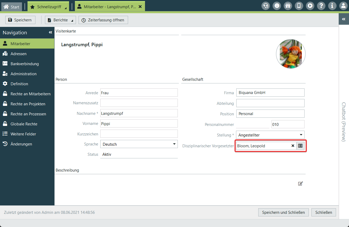The width and height of the screenshot is (349, 227).
Task: Expand the Sprache dropdown
Action: 174,144
